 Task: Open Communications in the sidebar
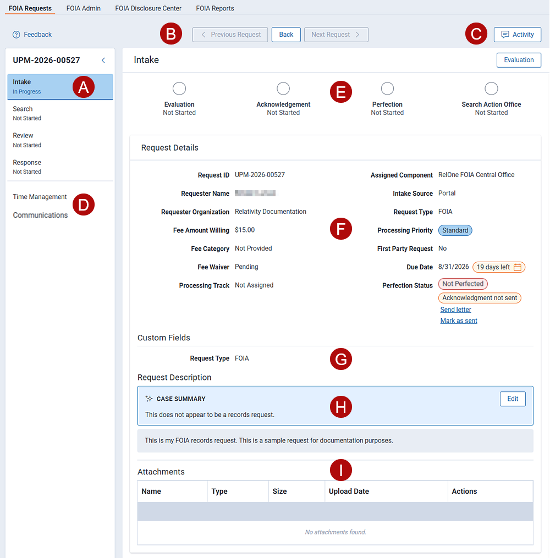tap(40, 216)
